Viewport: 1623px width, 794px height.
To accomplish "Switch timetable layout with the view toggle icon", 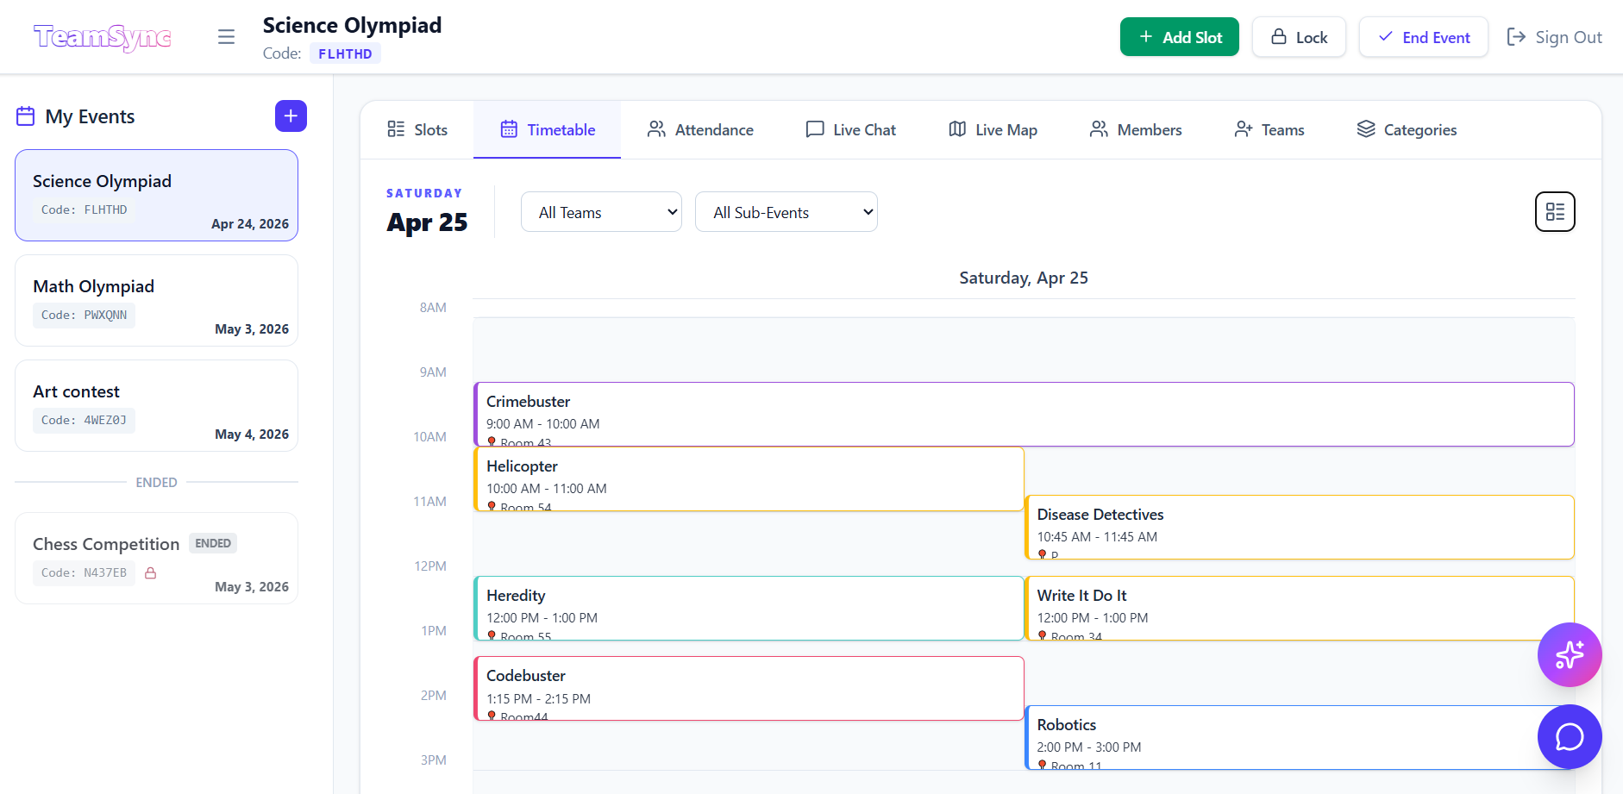I will coord(1555,212).
